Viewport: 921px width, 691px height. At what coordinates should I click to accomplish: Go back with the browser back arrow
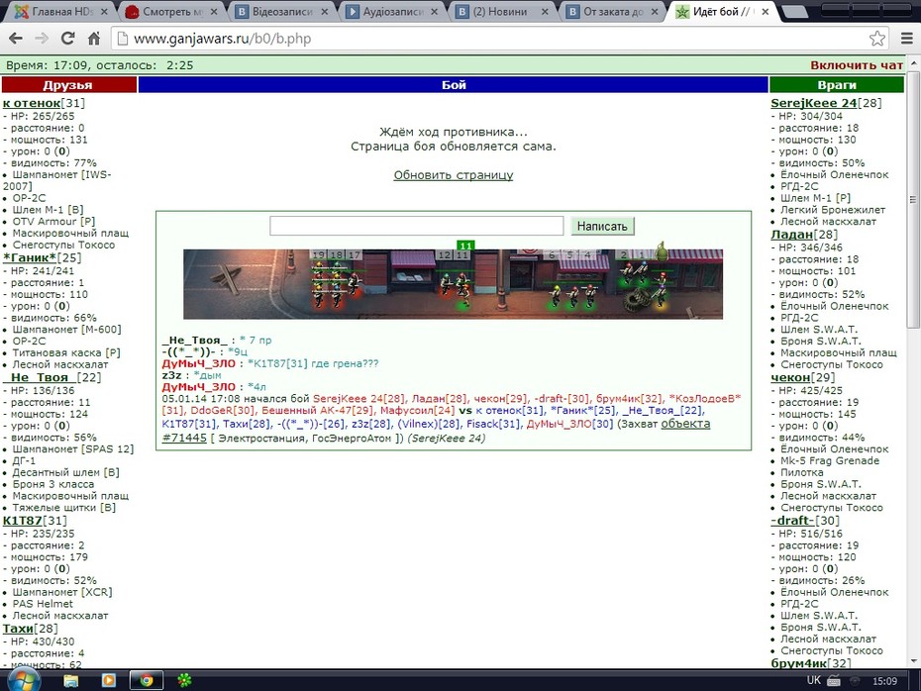click(x=16, y=39)
